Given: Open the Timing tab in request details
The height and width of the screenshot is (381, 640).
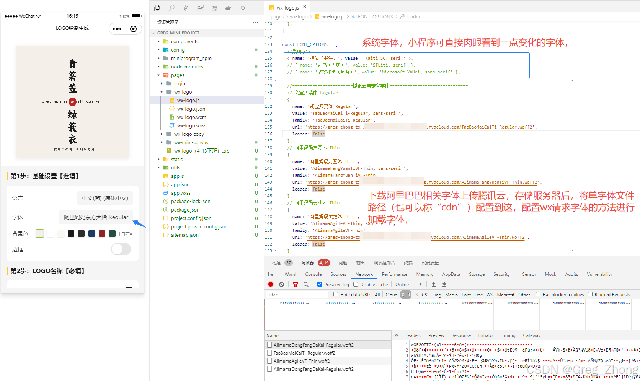Looking at the screenshot, I should coord(508,335).
